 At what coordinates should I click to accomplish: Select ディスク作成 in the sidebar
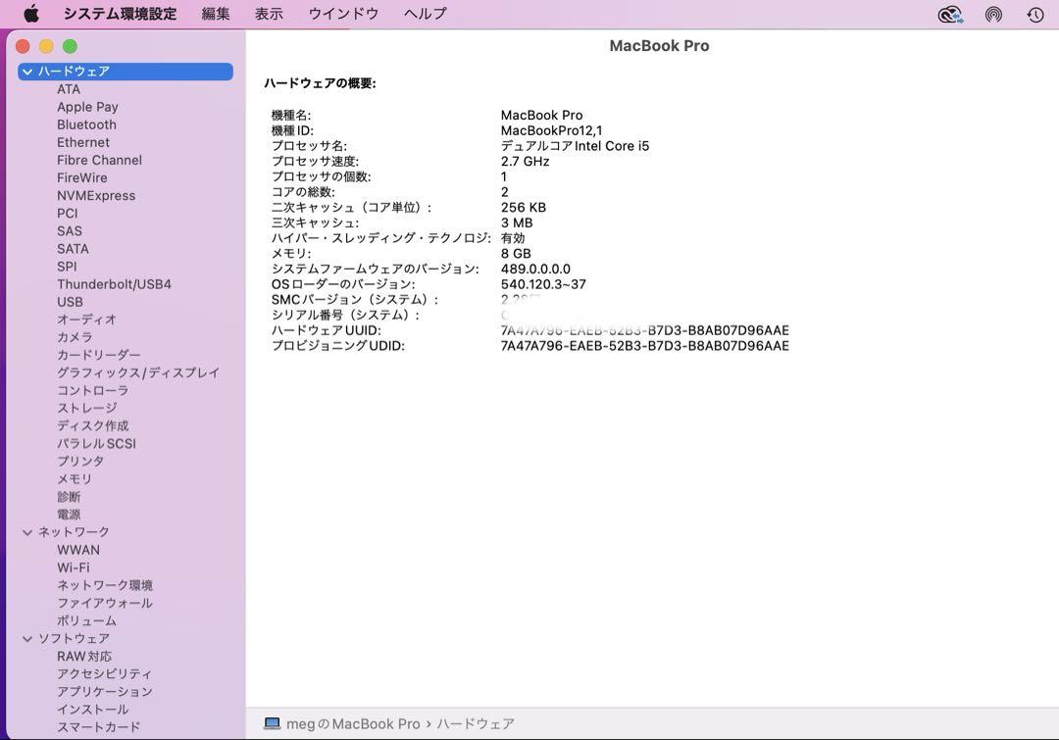92,426
